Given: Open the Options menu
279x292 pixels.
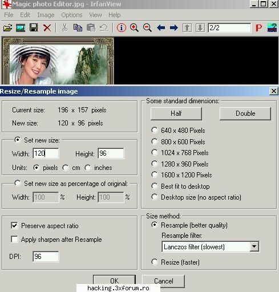Looking at the screenshot, I should point(72,15).
